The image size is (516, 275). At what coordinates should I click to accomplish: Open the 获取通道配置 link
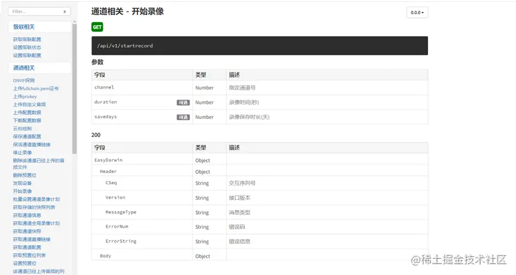(x=27, y=247)
